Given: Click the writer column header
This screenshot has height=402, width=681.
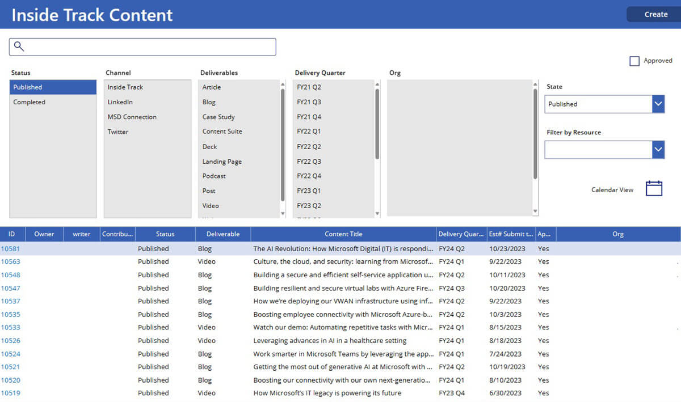Looking at the screenshot, I should [x=81, y=234].
